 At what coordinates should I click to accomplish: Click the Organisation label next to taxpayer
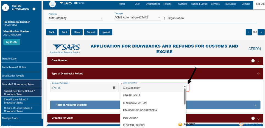tap(175, 18)
